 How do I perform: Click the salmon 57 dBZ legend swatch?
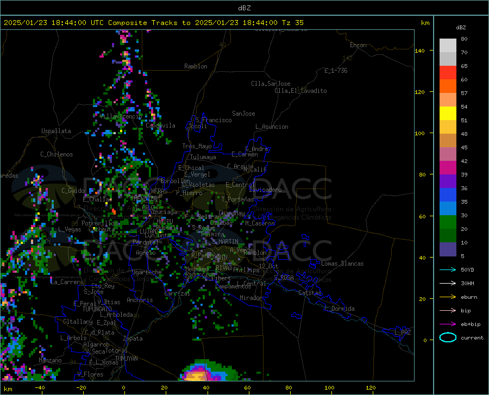point(448,100)
